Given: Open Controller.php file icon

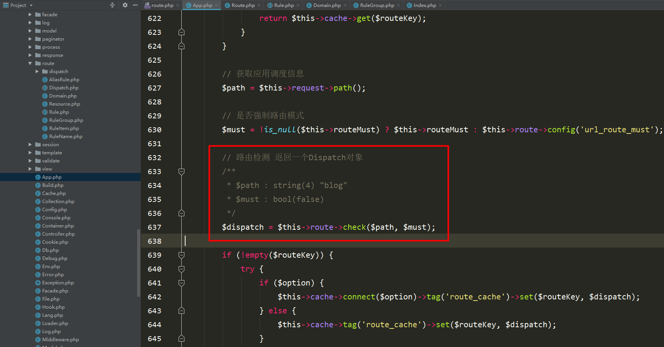Looking at the screenshot, I should [38, 234].
